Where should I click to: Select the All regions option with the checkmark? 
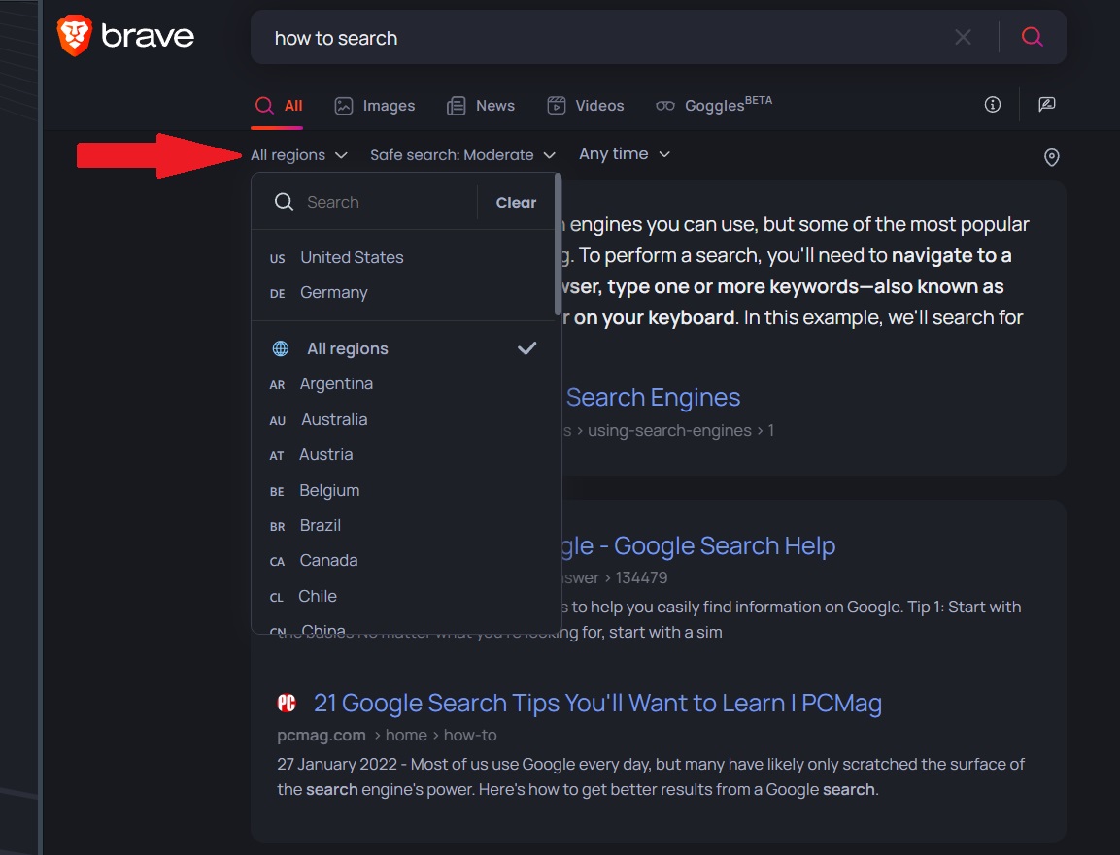[347, 348]
